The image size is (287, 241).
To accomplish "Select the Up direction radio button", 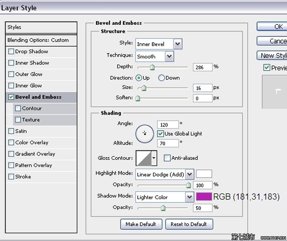I will 139,78.
